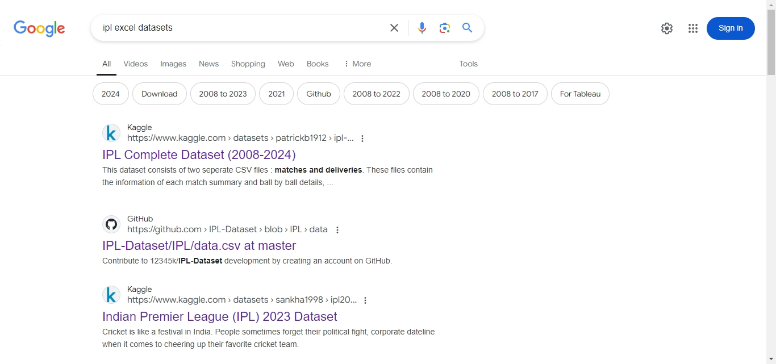Select the All tab
Viewport: 776px width, 364px height.
[x=106, y=64]
